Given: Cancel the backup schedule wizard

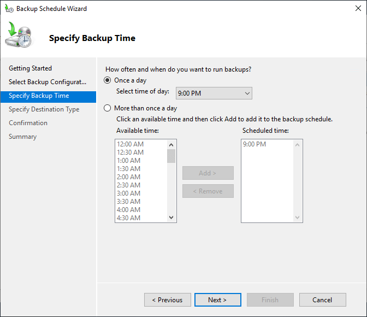Looking at the screenshot, I should click(323, 300).
